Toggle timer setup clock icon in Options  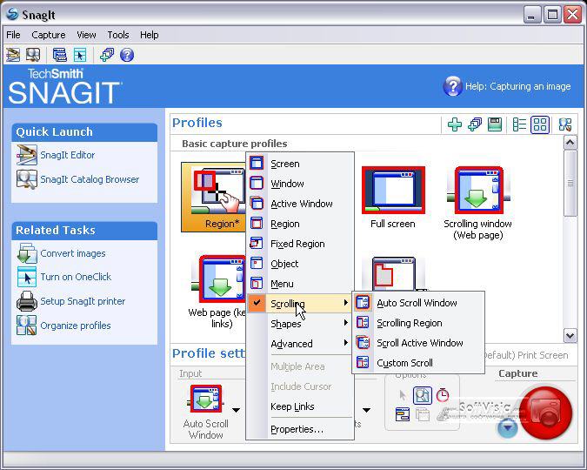443,395
